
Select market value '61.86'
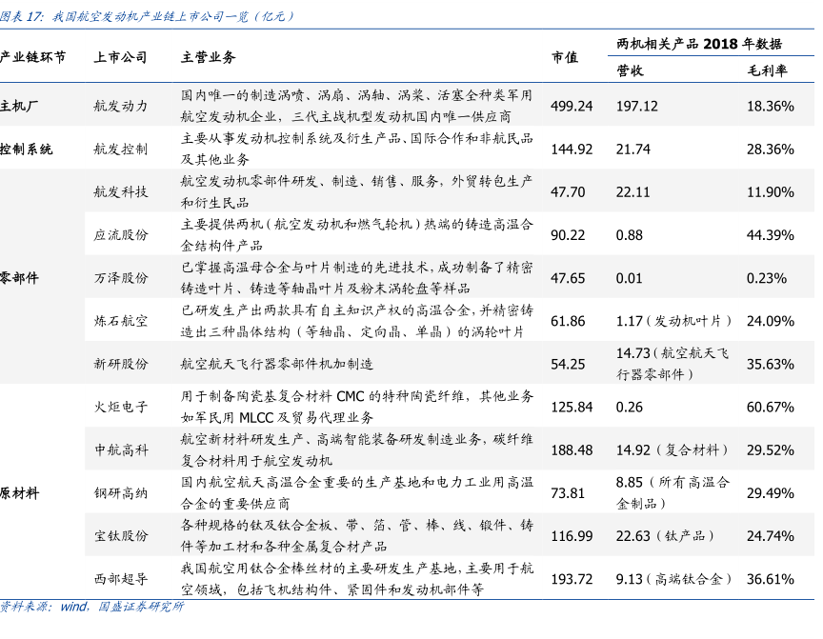568,322
